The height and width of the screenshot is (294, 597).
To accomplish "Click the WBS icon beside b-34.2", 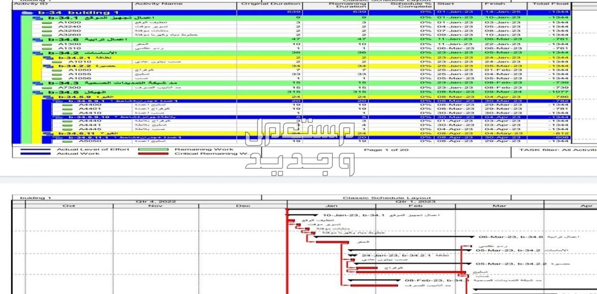I will click(x=37, y=53).
